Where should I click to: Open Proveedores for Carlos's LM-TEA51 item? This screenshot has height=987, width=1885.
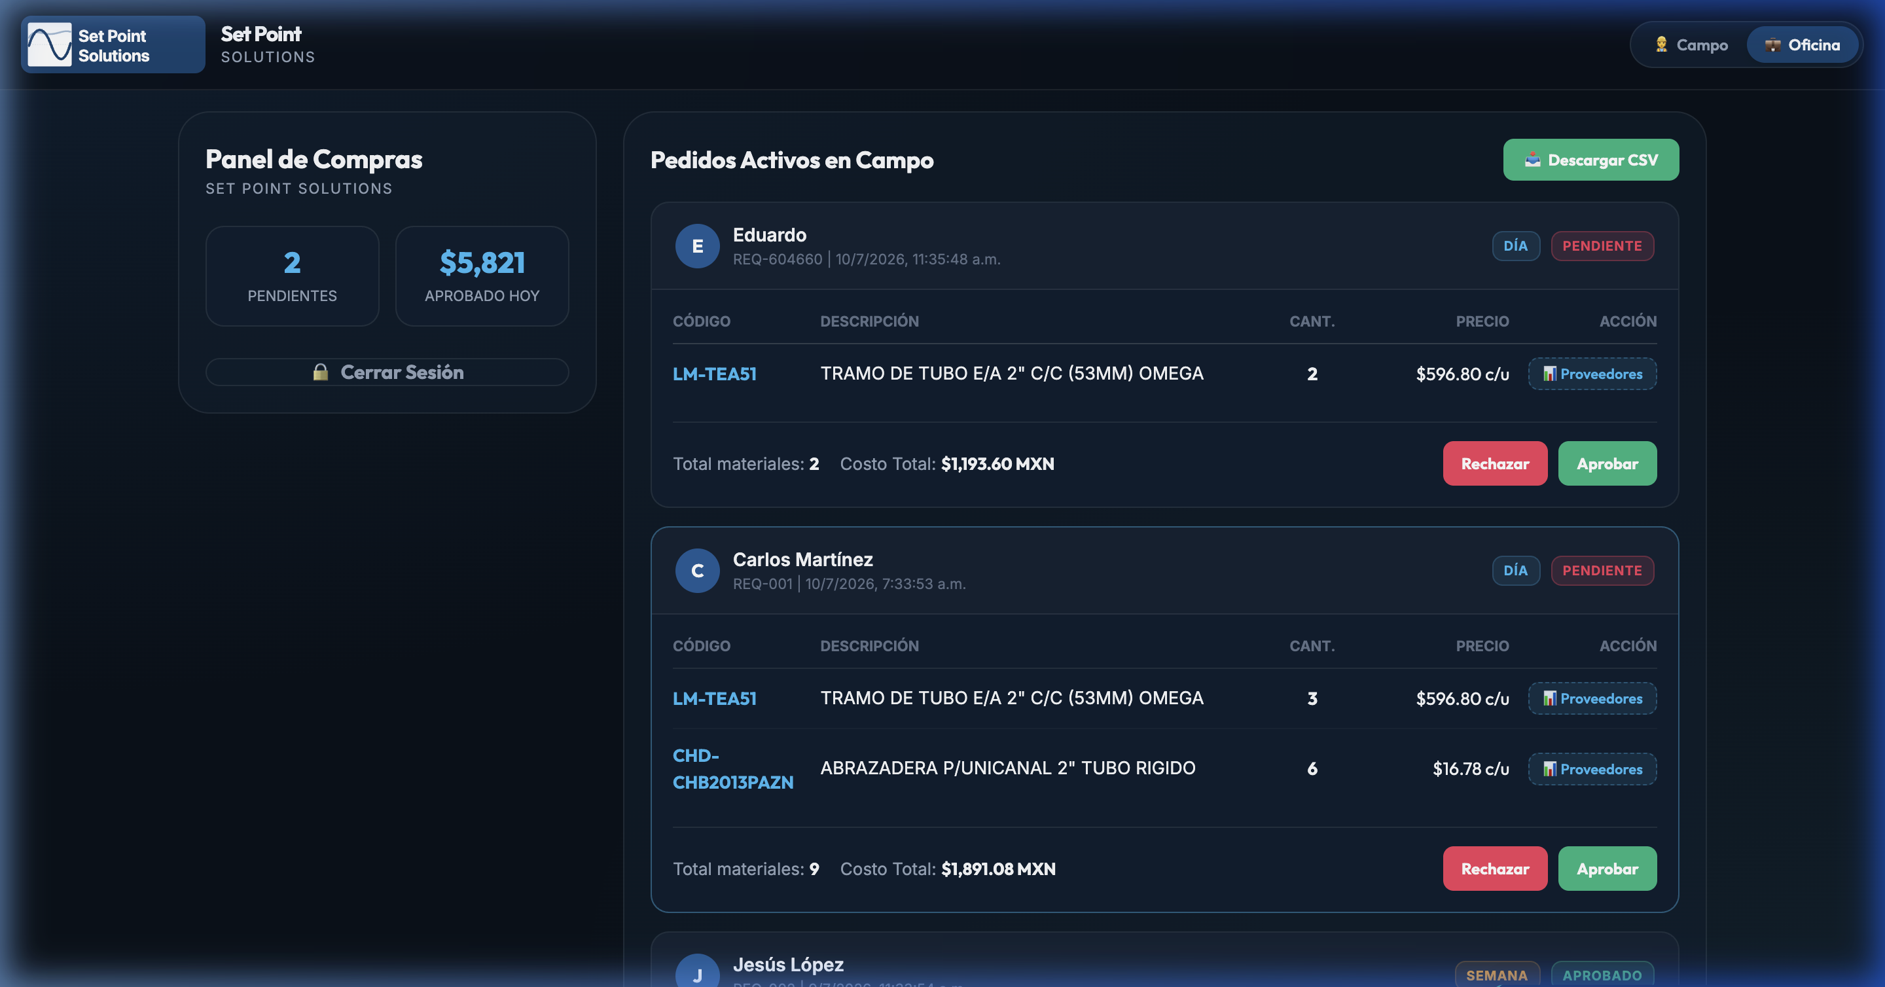point(1592,699)
